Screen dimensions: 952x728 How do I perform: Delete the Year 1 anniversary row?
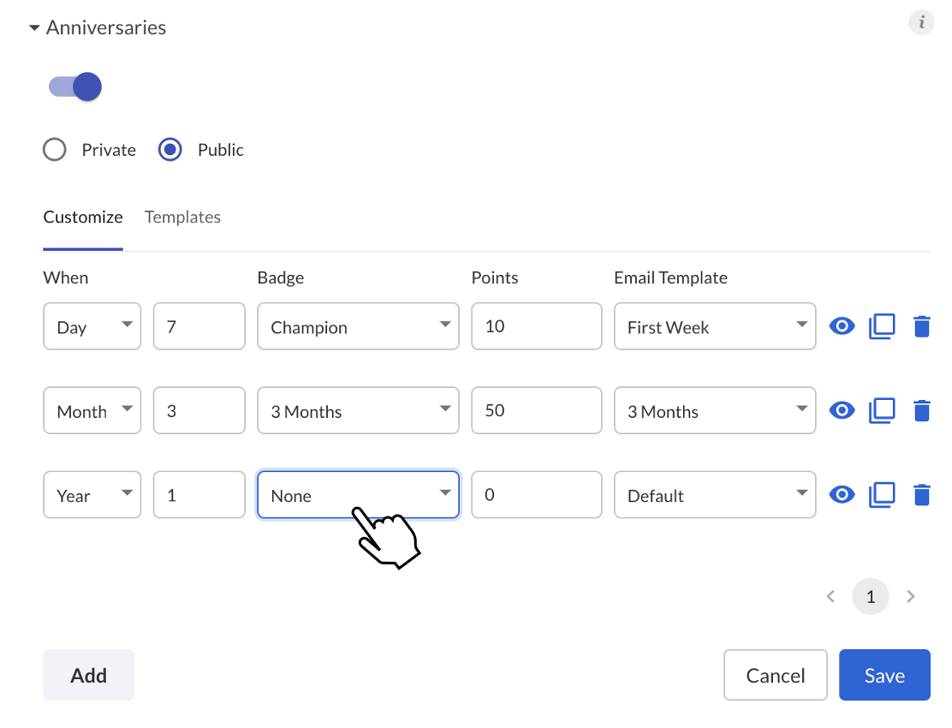[922, 495]
